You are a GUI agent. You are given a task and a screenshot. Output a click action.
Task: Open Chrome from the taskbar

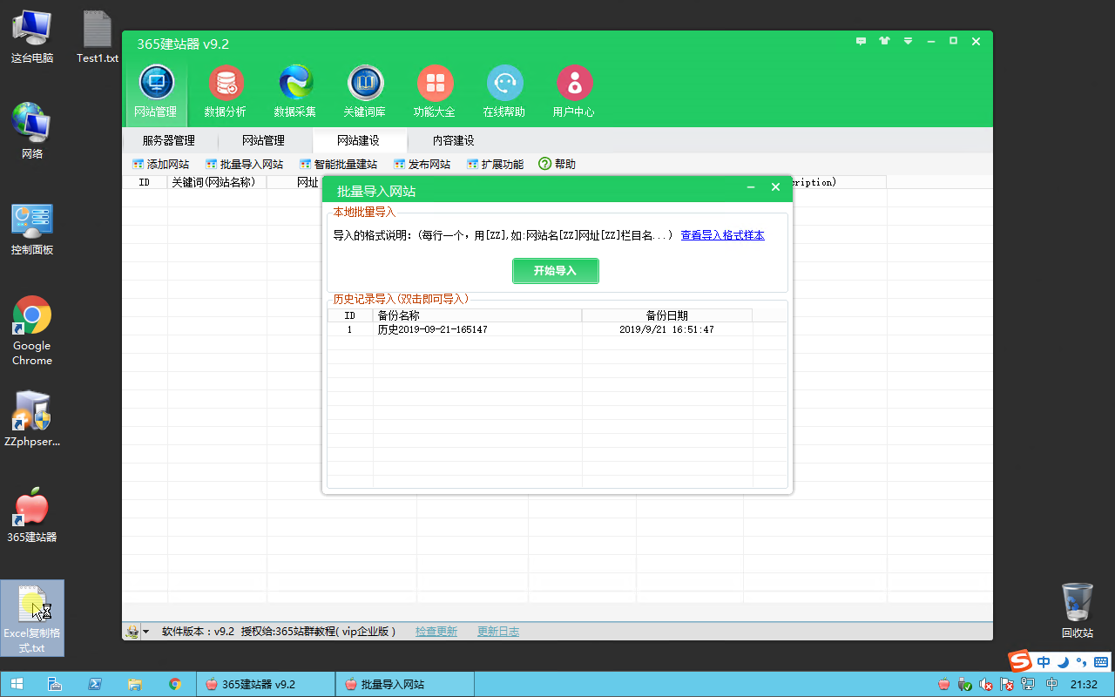pos(175,684)
